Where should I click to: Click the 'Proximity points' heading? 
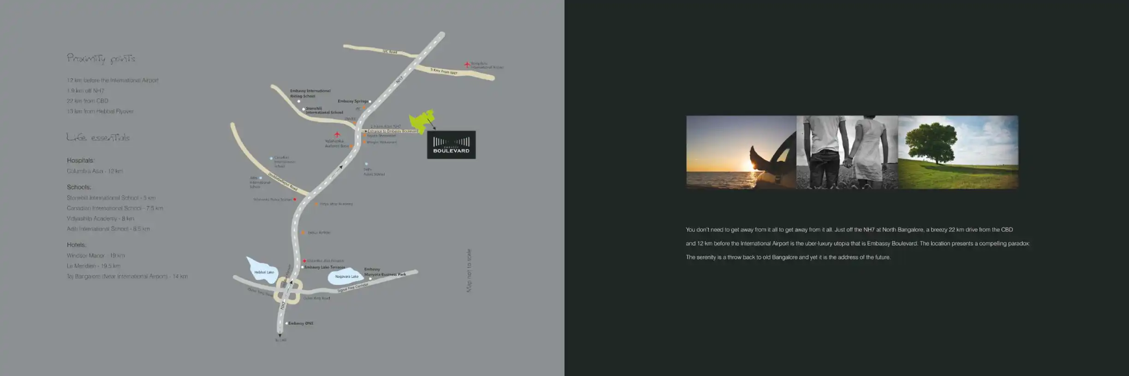tap(101, 59)
